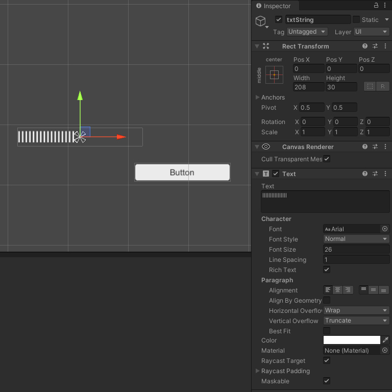
Task: Open Vertical Overflow dropdown
Action: 356,321
